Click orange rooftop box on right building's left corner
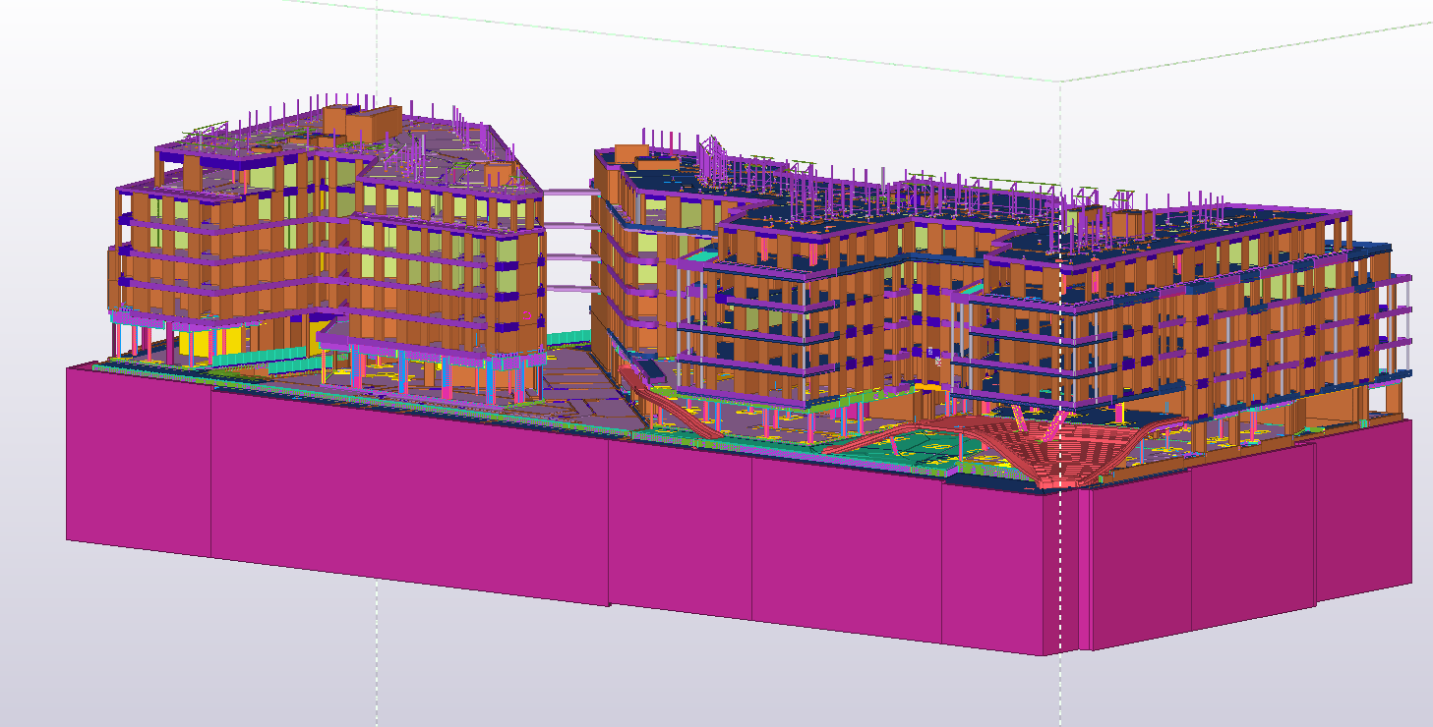The image size is (1433, 727). point(631,154)
